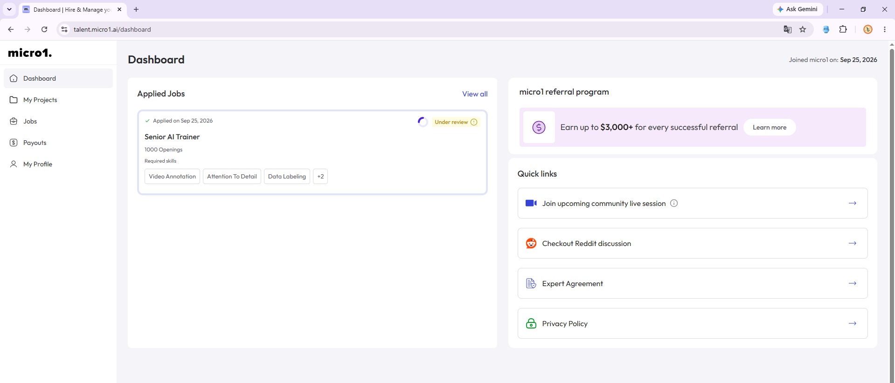Go to My Projects in sidebar
Screen dimensions: 895x383
[x=58, y=100]
